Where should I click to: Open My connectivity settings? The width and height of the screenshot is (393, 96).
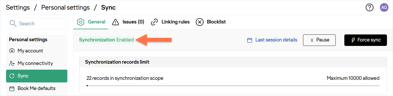coord(37,63)
